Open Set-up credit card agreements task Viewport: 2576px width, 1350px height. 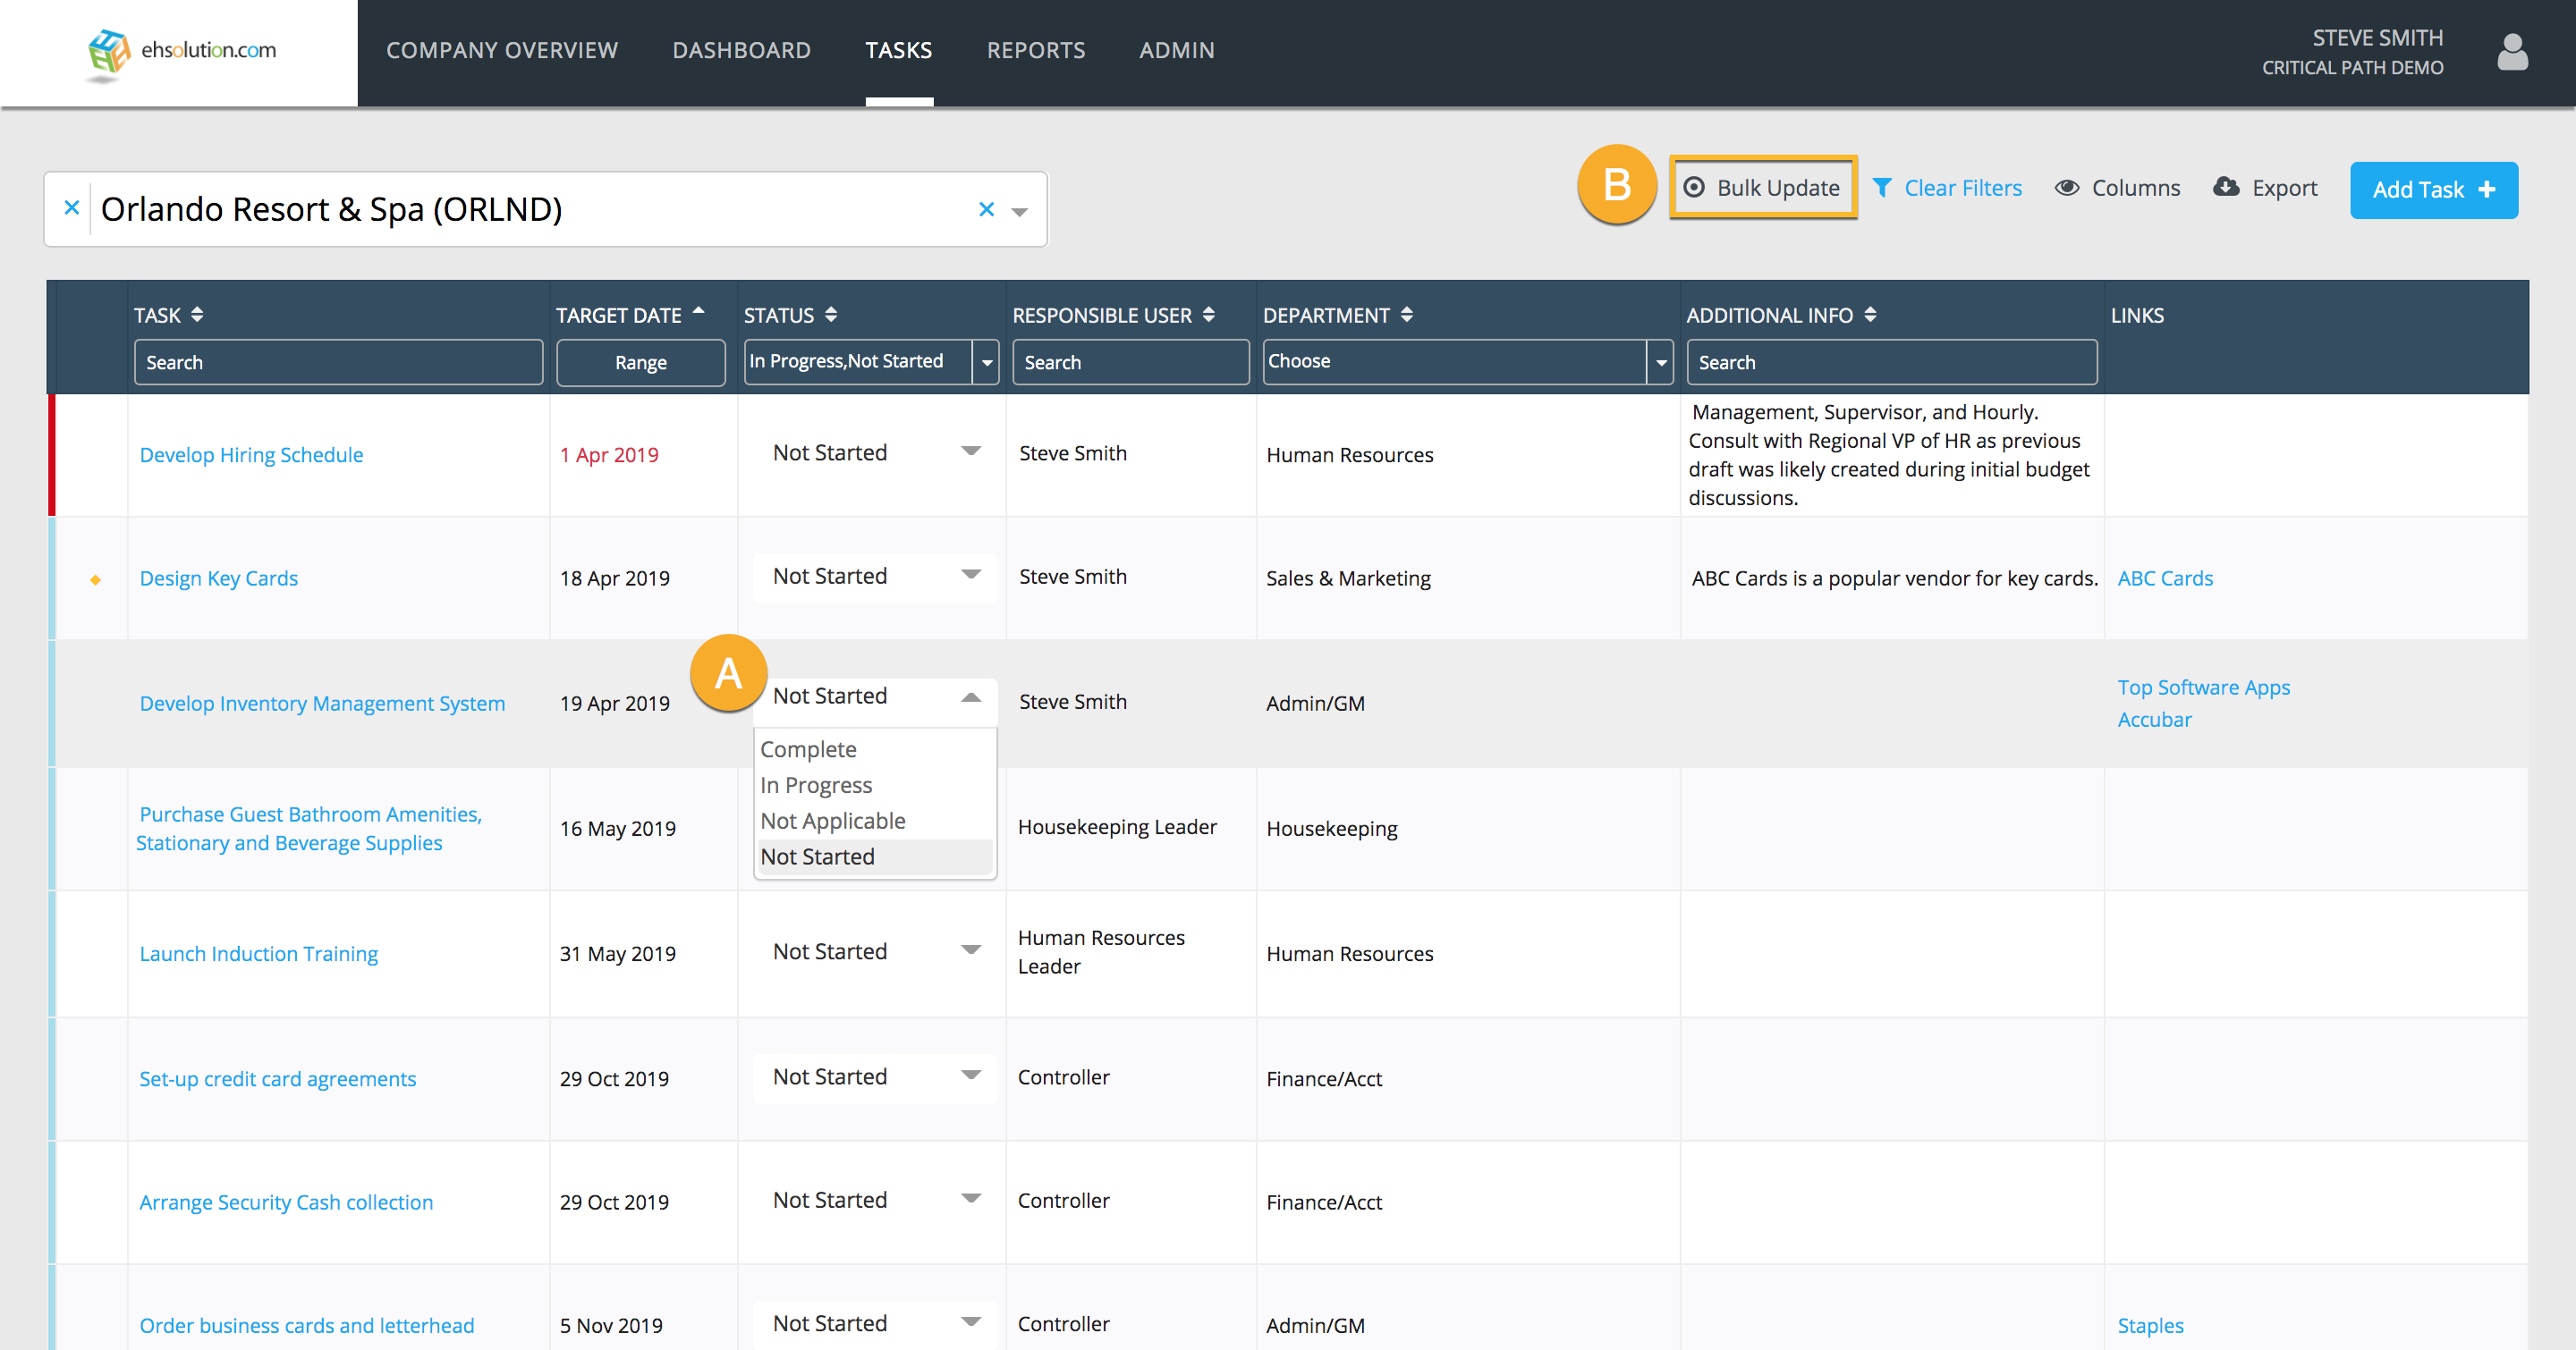pos(277,1078)
